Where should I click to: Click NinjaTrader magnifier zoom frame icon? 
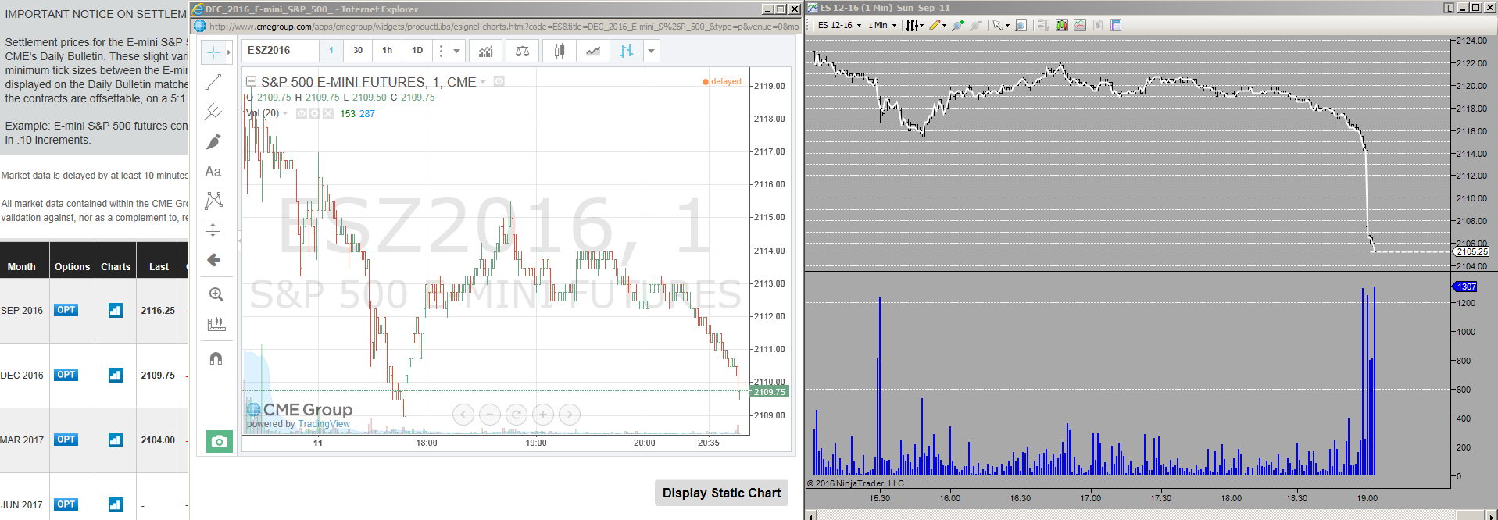tap(1021, 25)
